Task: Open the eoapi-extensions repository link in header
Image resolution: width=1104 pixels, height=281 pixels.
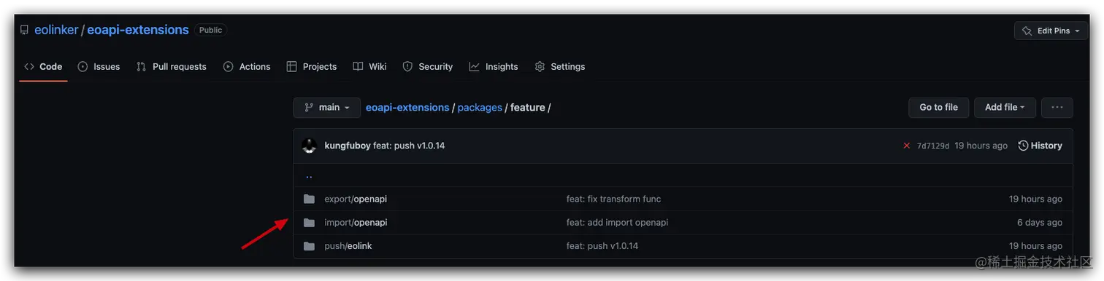Action: click(x=138, y=30)
